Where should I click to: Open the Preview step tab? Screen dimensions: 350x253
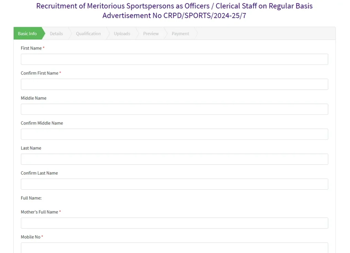tap(151, 34)
